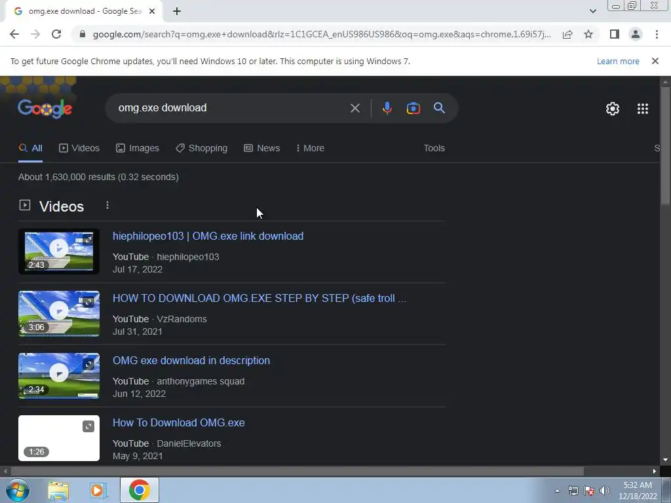Go back to the previous page
This screenshot has height=503, width=671.
click(14, 34)
